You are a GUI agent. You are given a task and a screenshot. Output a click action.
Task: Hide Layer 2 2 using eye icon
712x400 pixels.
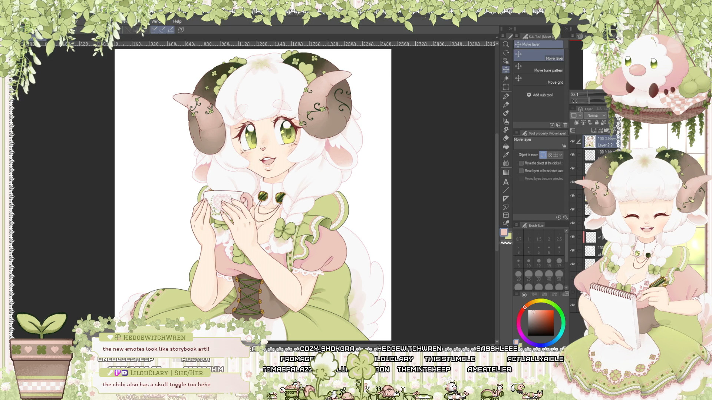point(573,141)
